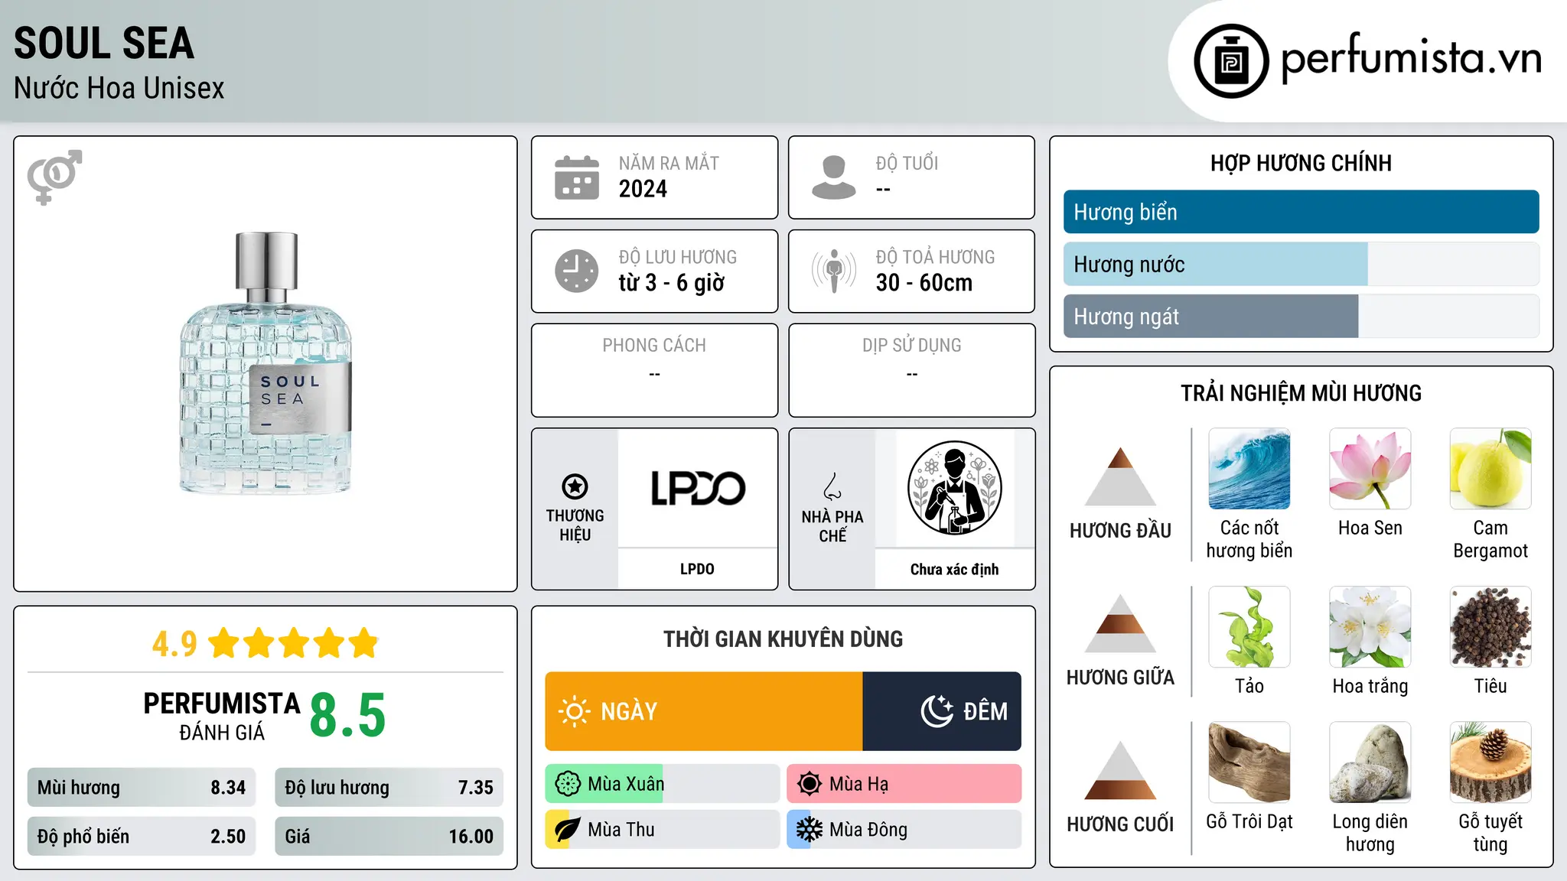The image size is (1567, 881).
Task: Click the Mùa Hạ season bar
Action: click(904, 784)
